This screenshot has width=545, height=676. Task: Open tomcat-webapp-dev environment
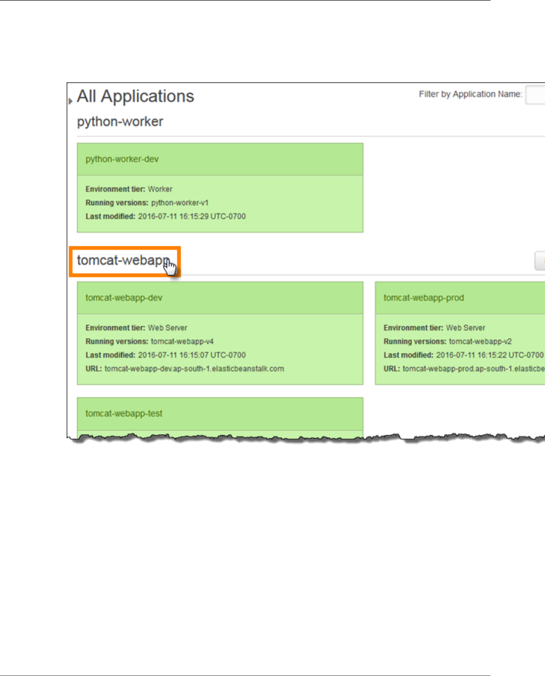click(124, 298)
